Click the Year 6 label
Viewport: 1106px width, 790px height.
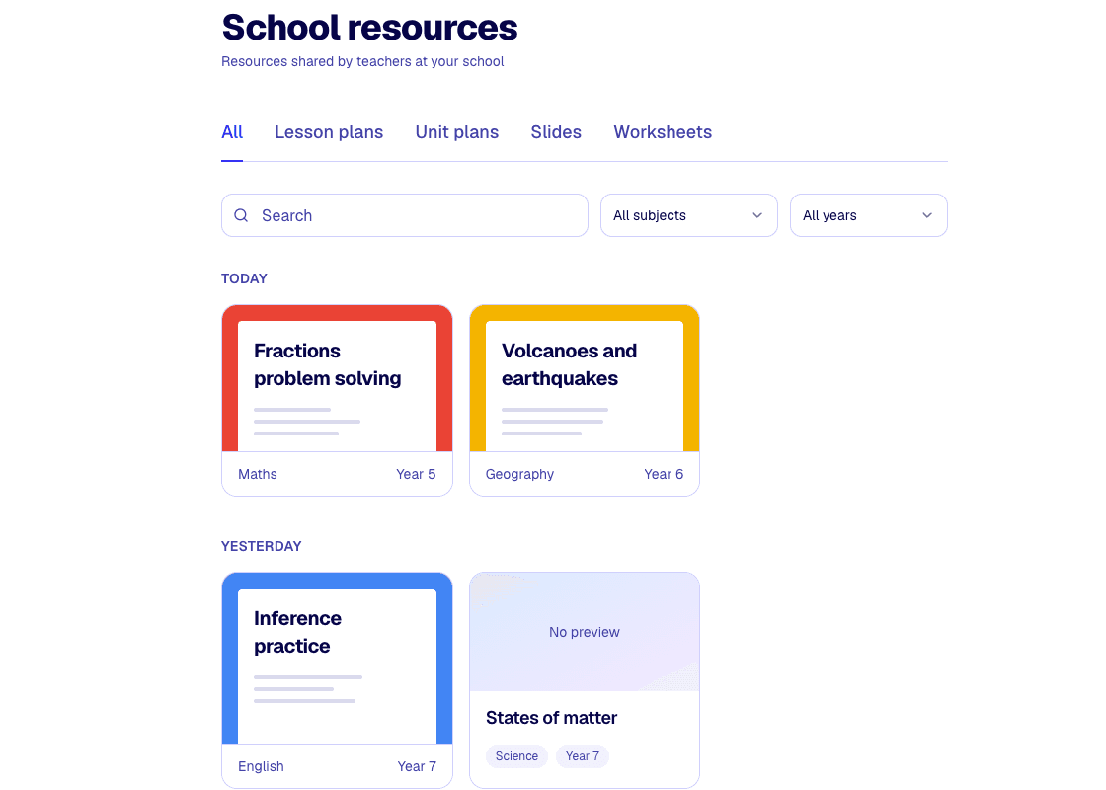(663, 474)
